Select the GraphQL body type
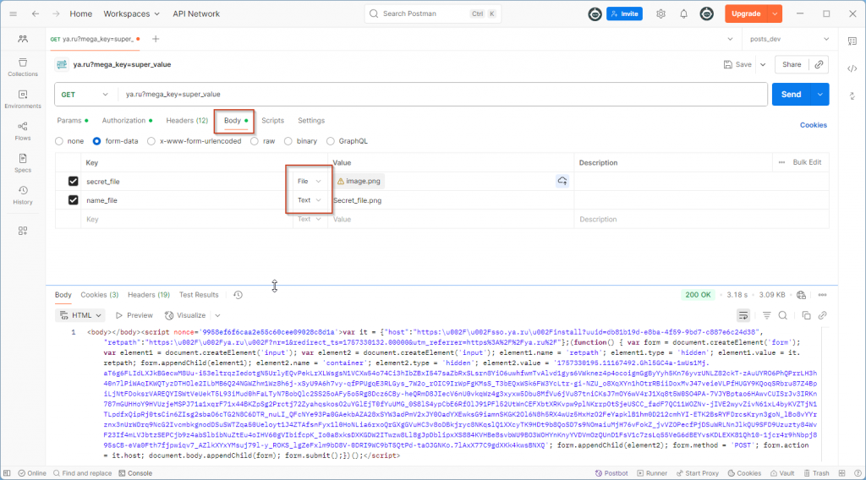Screen dimensions: 866x480 pos(331,141)
